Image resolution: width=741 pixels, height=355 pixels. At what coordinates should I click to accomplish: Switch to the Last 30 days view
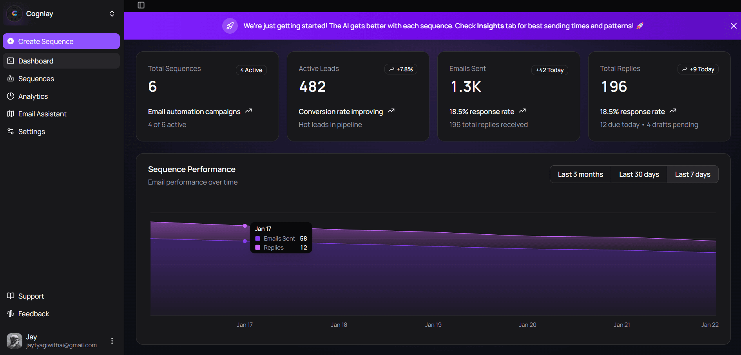coord(639,174)
